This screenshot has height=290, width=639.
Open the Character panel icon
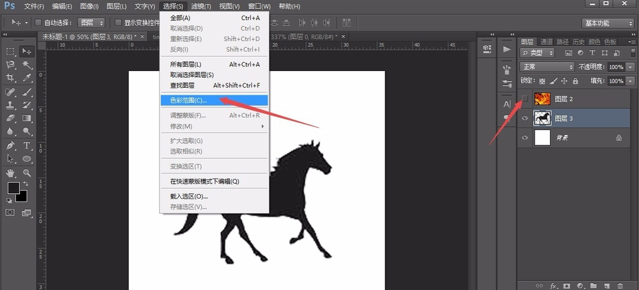[x=506, y=104]
